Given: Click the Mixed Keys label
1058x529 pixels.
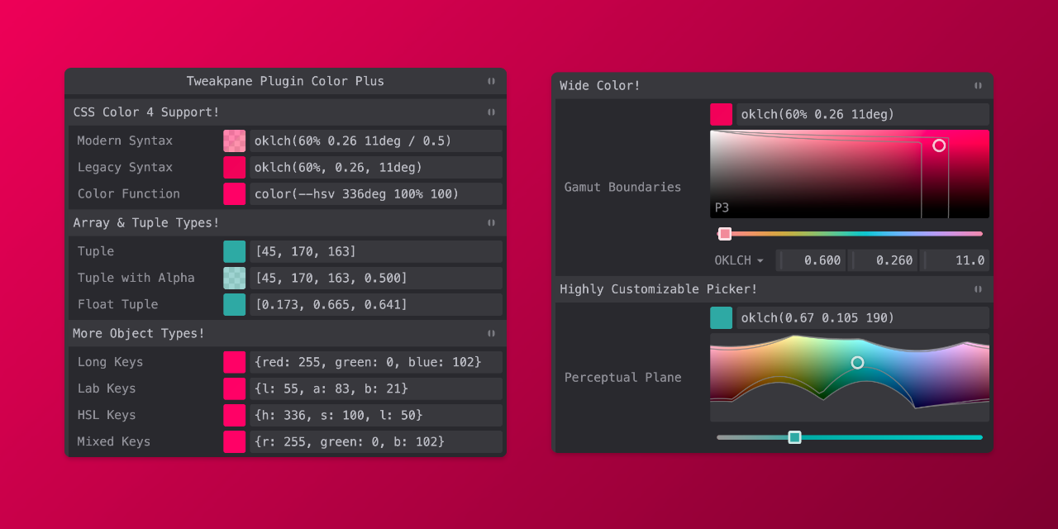Looking at the screenshot, I should (x=114, y=441).
